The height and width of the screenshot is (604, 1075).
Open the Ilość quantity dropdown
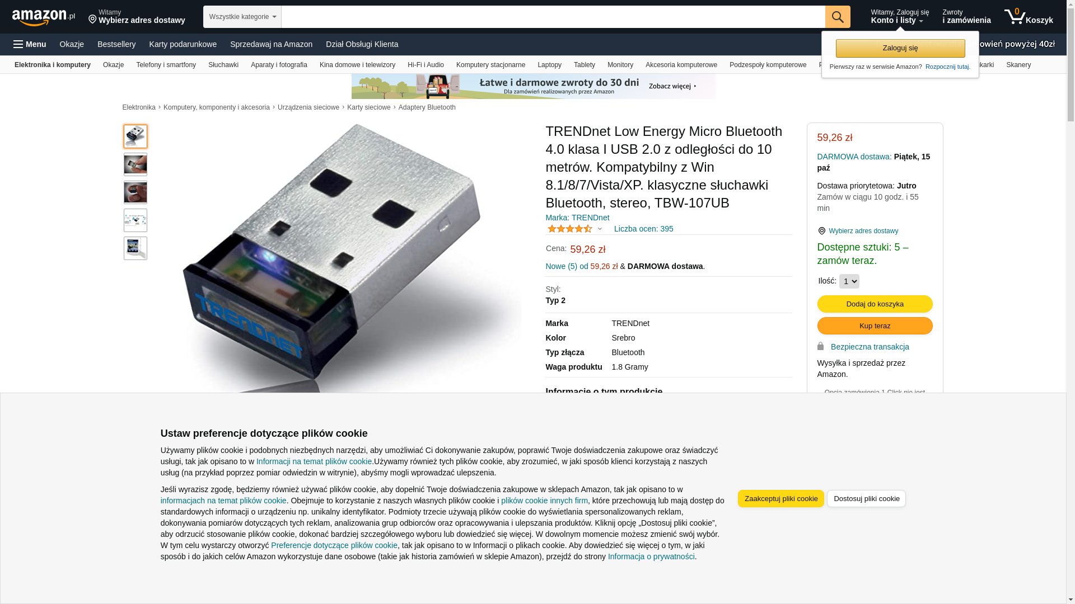849,281
